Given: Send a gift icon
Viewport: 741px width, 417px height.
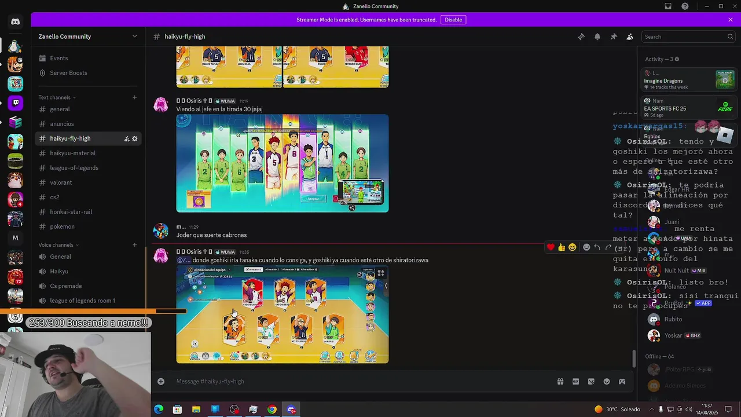Looking at the screenshot, I should pyautogui.click(x=560, y=381).
